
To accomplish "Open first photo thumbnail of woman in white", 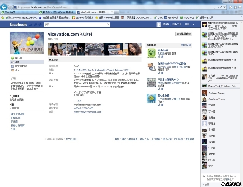I will pos(57,49).
